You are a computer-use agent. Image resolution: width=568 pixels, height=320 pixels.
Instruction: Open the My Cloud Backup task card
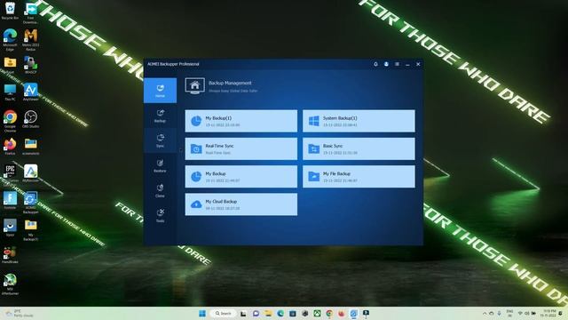(x=241, y=204)
